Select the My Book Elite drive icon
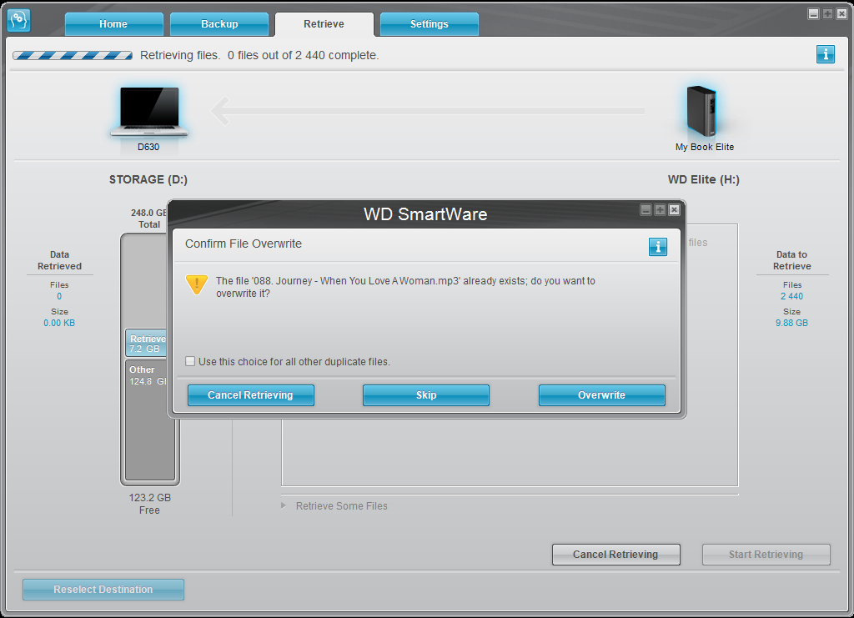The image size is (854, 618). click(701, 112)
